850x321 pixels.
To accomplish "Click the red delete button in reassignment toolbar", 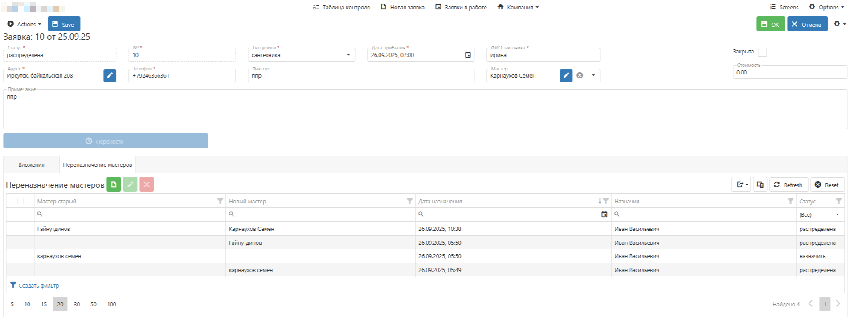I will [147, 185].
